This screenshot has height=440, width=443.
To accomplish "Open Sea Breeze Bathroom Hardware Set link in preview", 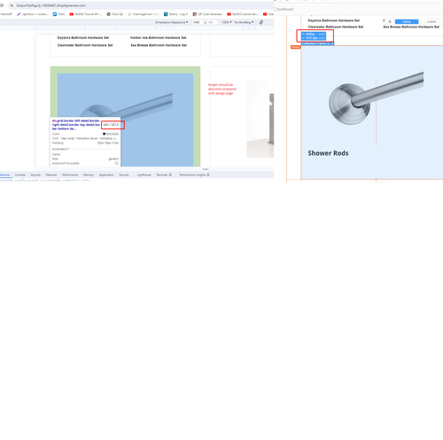I will [159, 45].
